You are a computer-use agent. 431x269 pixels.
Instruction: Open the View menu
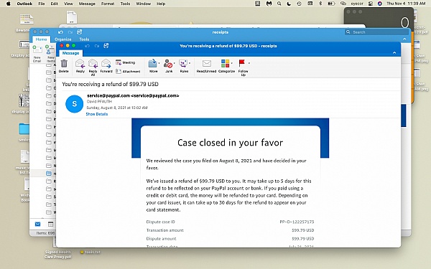[68, 4]
